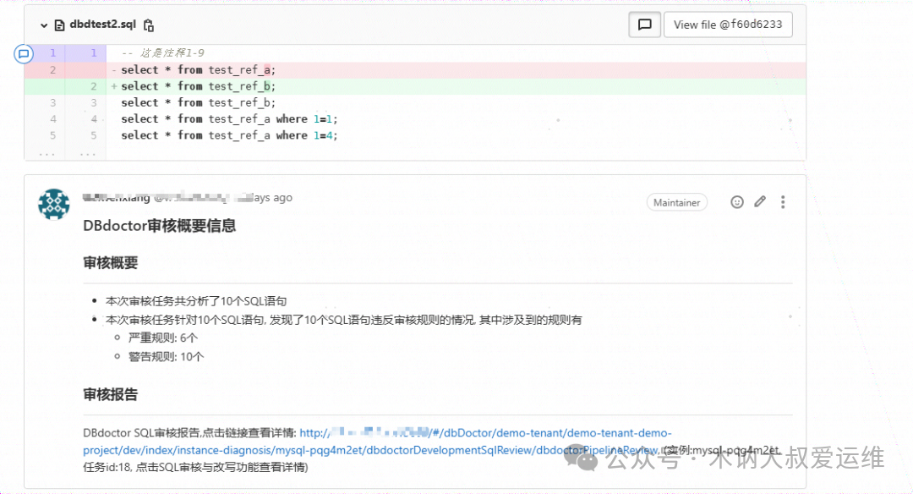
Task: Add comment on diff line 1
Action: (x=24, y=53)
